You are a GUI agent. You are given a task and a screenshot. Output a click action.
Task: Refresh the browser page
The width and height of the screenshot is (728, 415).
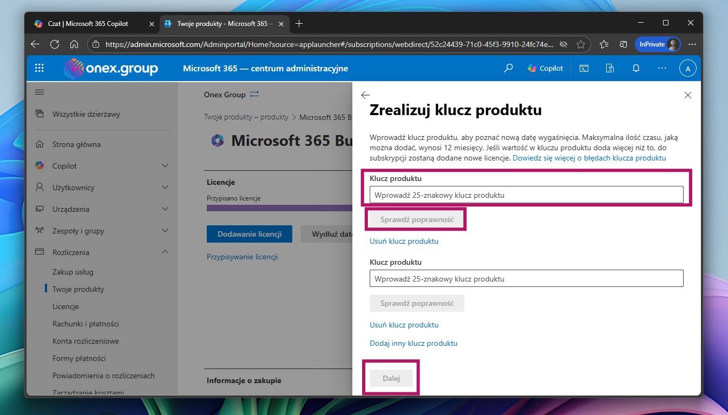pos(54,44)
